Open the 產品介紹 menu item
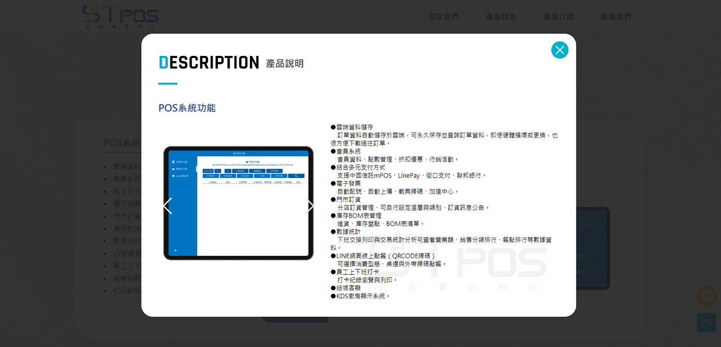Viewport: 721px width, 347px height. pos(558,17)
